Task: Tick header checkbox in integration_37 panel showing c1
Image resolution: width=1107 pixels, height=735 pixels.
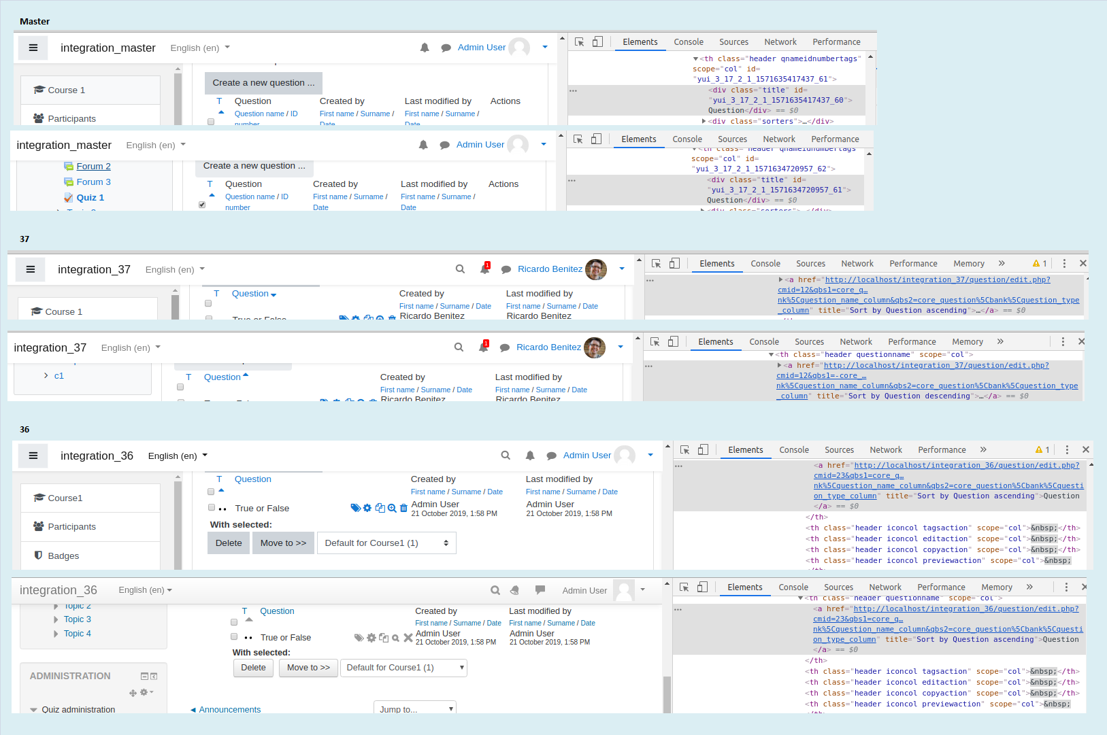Action: tap(180, 387)
